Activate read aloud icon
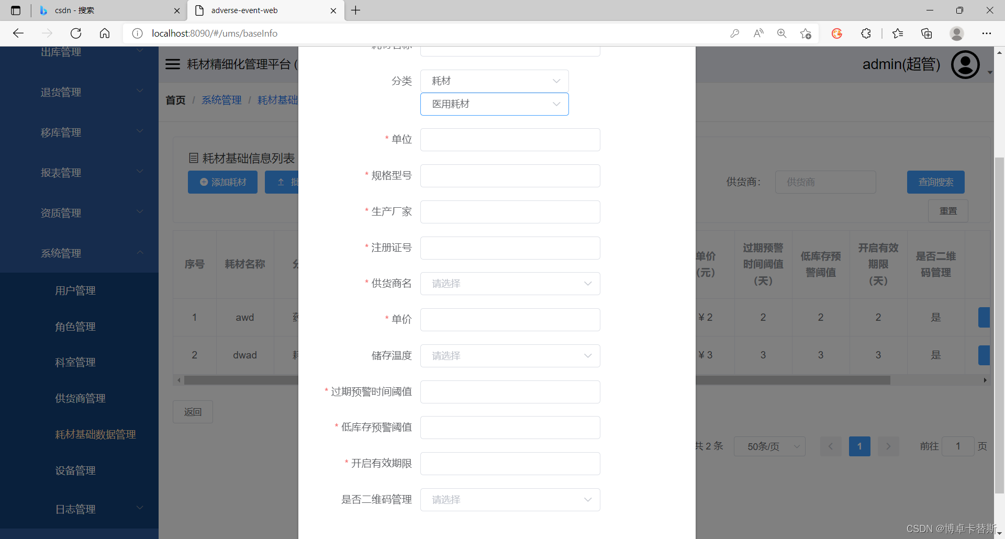 (758, 33)
